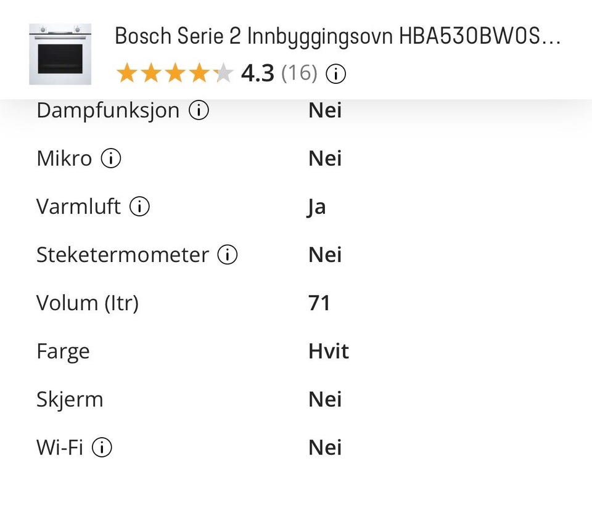This screenshot has width=592, height=508.
Task: Click the volume value 71
Action: click(319, 303)
